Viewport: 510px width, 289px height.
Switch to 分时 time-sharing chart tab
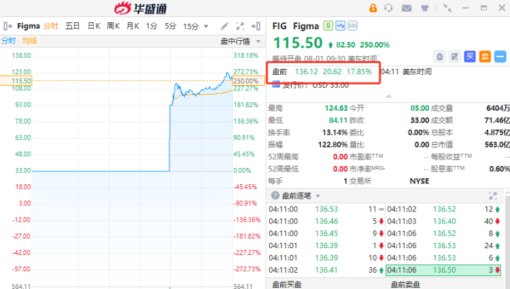click(x=51, y=26)
